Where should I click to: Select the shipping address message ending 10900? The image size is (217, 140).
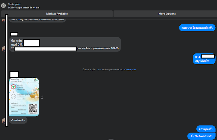point(65,44)
